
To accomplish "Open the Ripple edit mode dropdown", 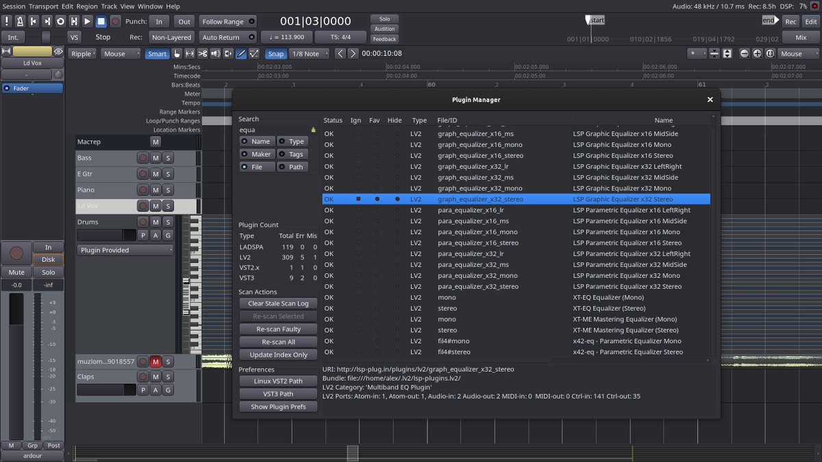I will pyautogui.click(x=82, y=53).
